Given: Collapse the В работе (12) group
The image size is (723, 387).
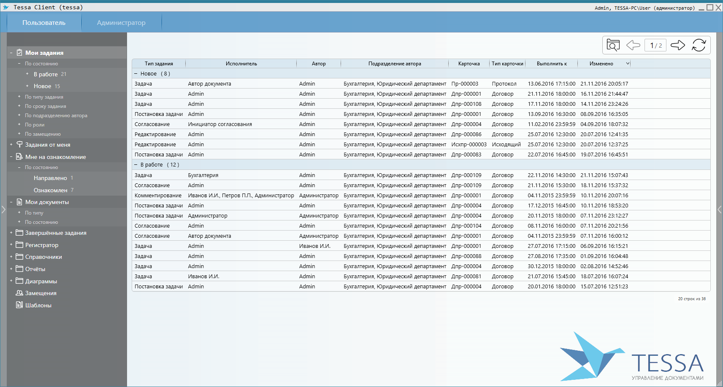Looking at the screenshot, I should click(136, 165).
